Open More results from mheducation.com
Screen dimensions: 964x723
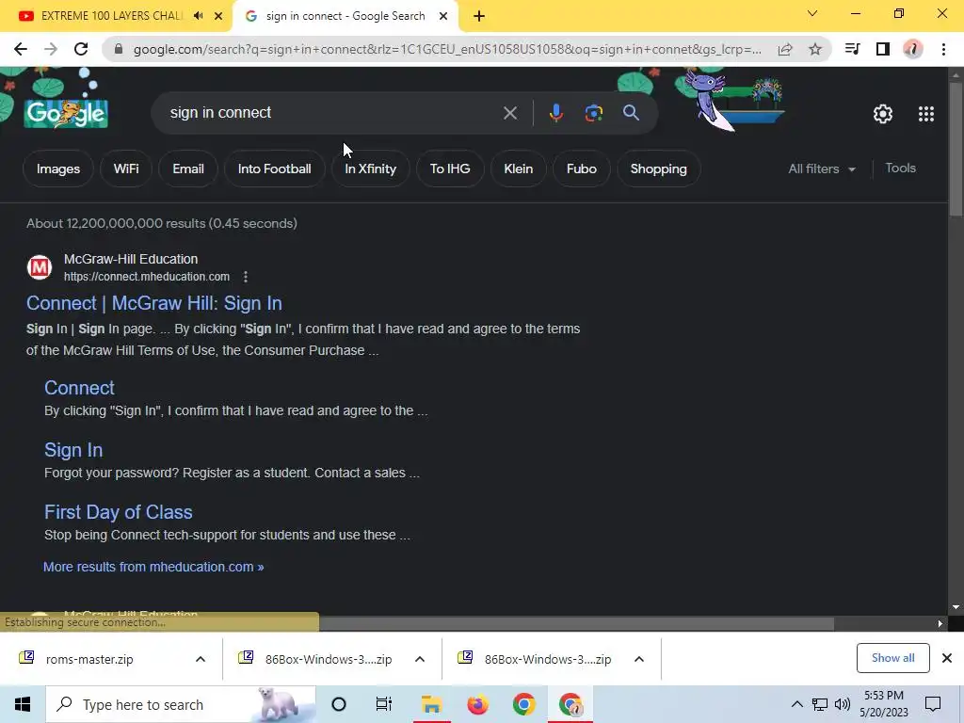pyautogui.click(x=153, y=567)
